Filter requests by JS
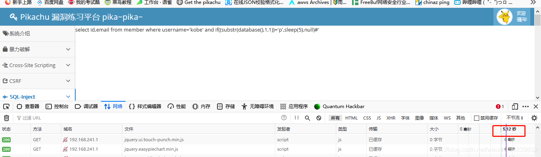This screenshot has height=157, width=541. 379,118
